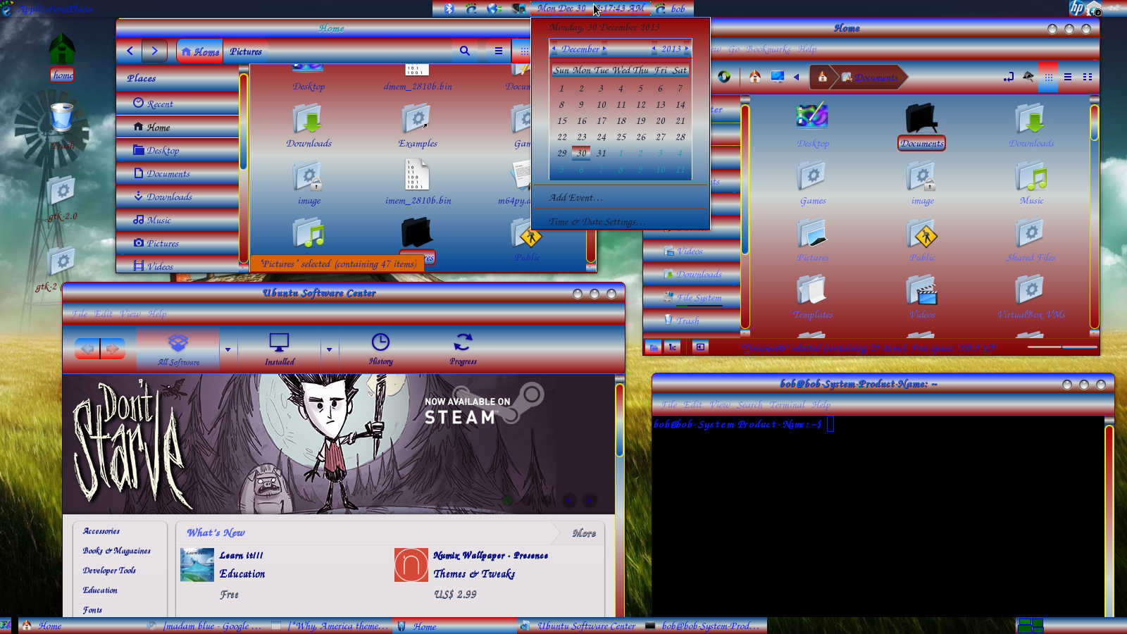Open VirtualBox VMs folder
This screenshot has width=1127, height=634.
point(1031,297)
